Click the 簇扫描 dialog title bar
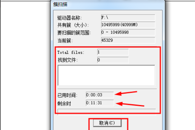Image resolution: width=195 pixels, height=130 pixels. click(x=108, y=4)
